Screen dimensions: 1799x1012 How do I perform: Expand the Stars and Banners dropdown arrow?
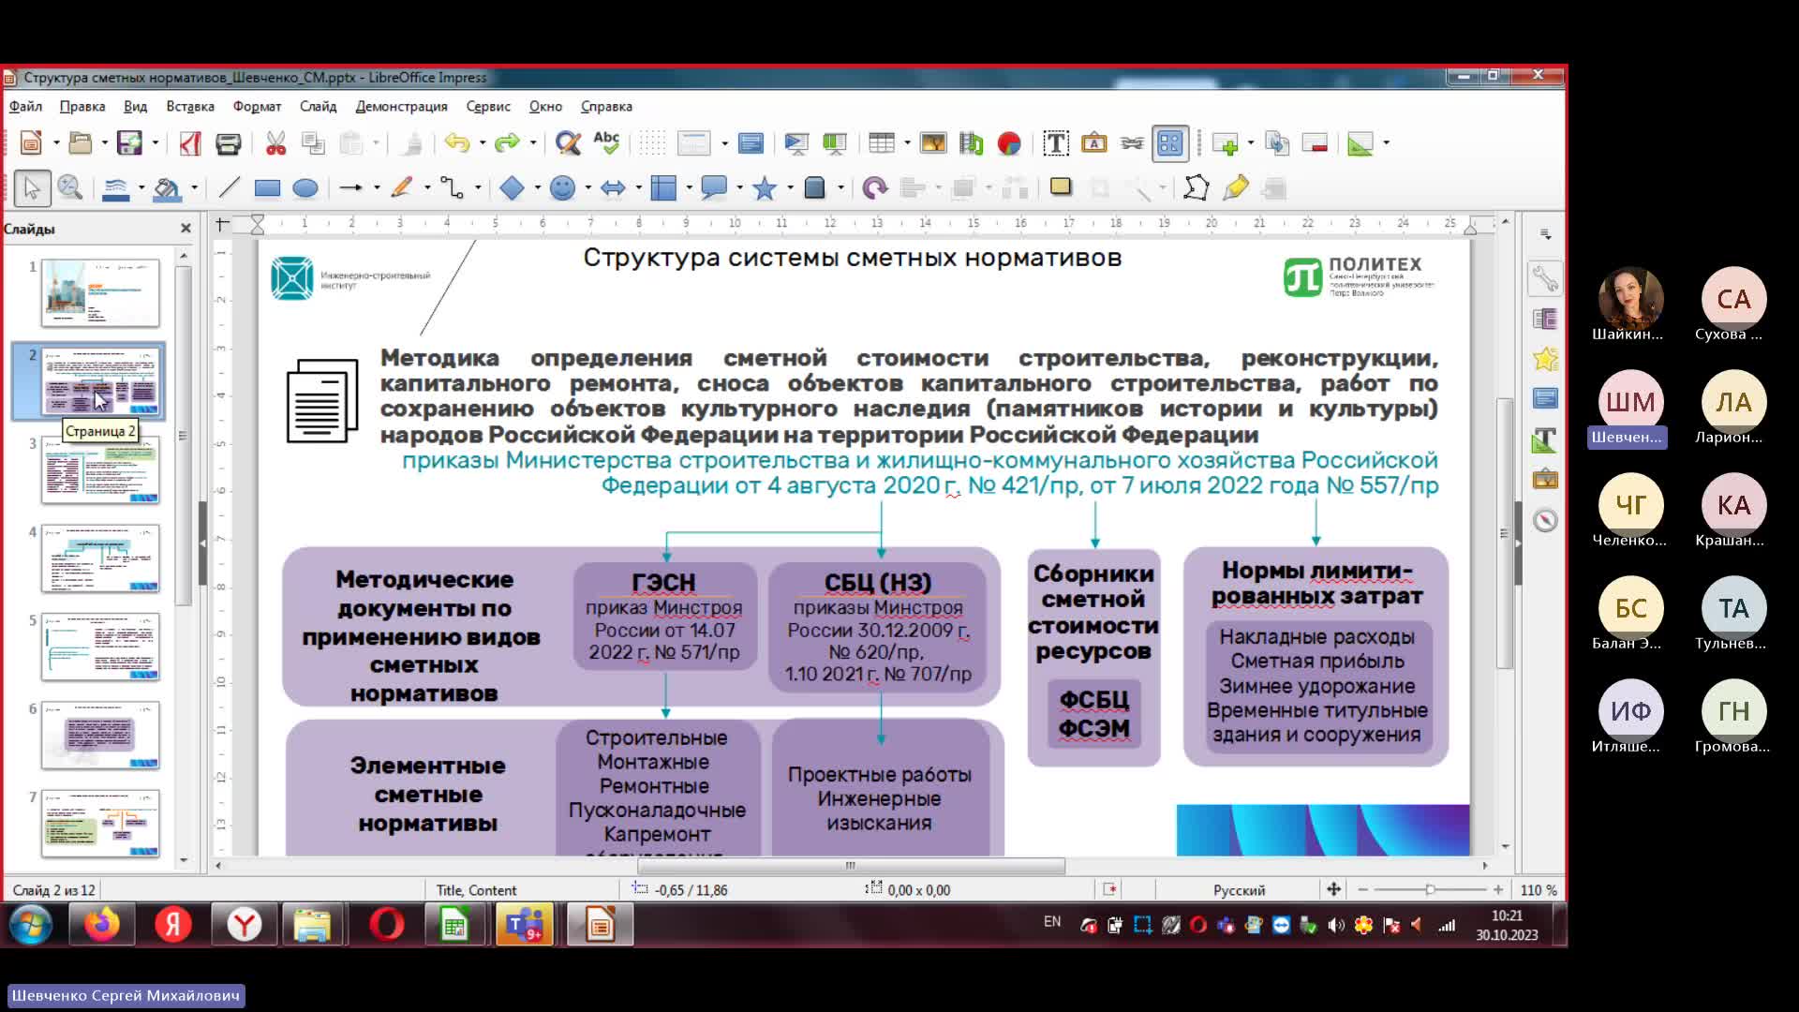point(790,188)
